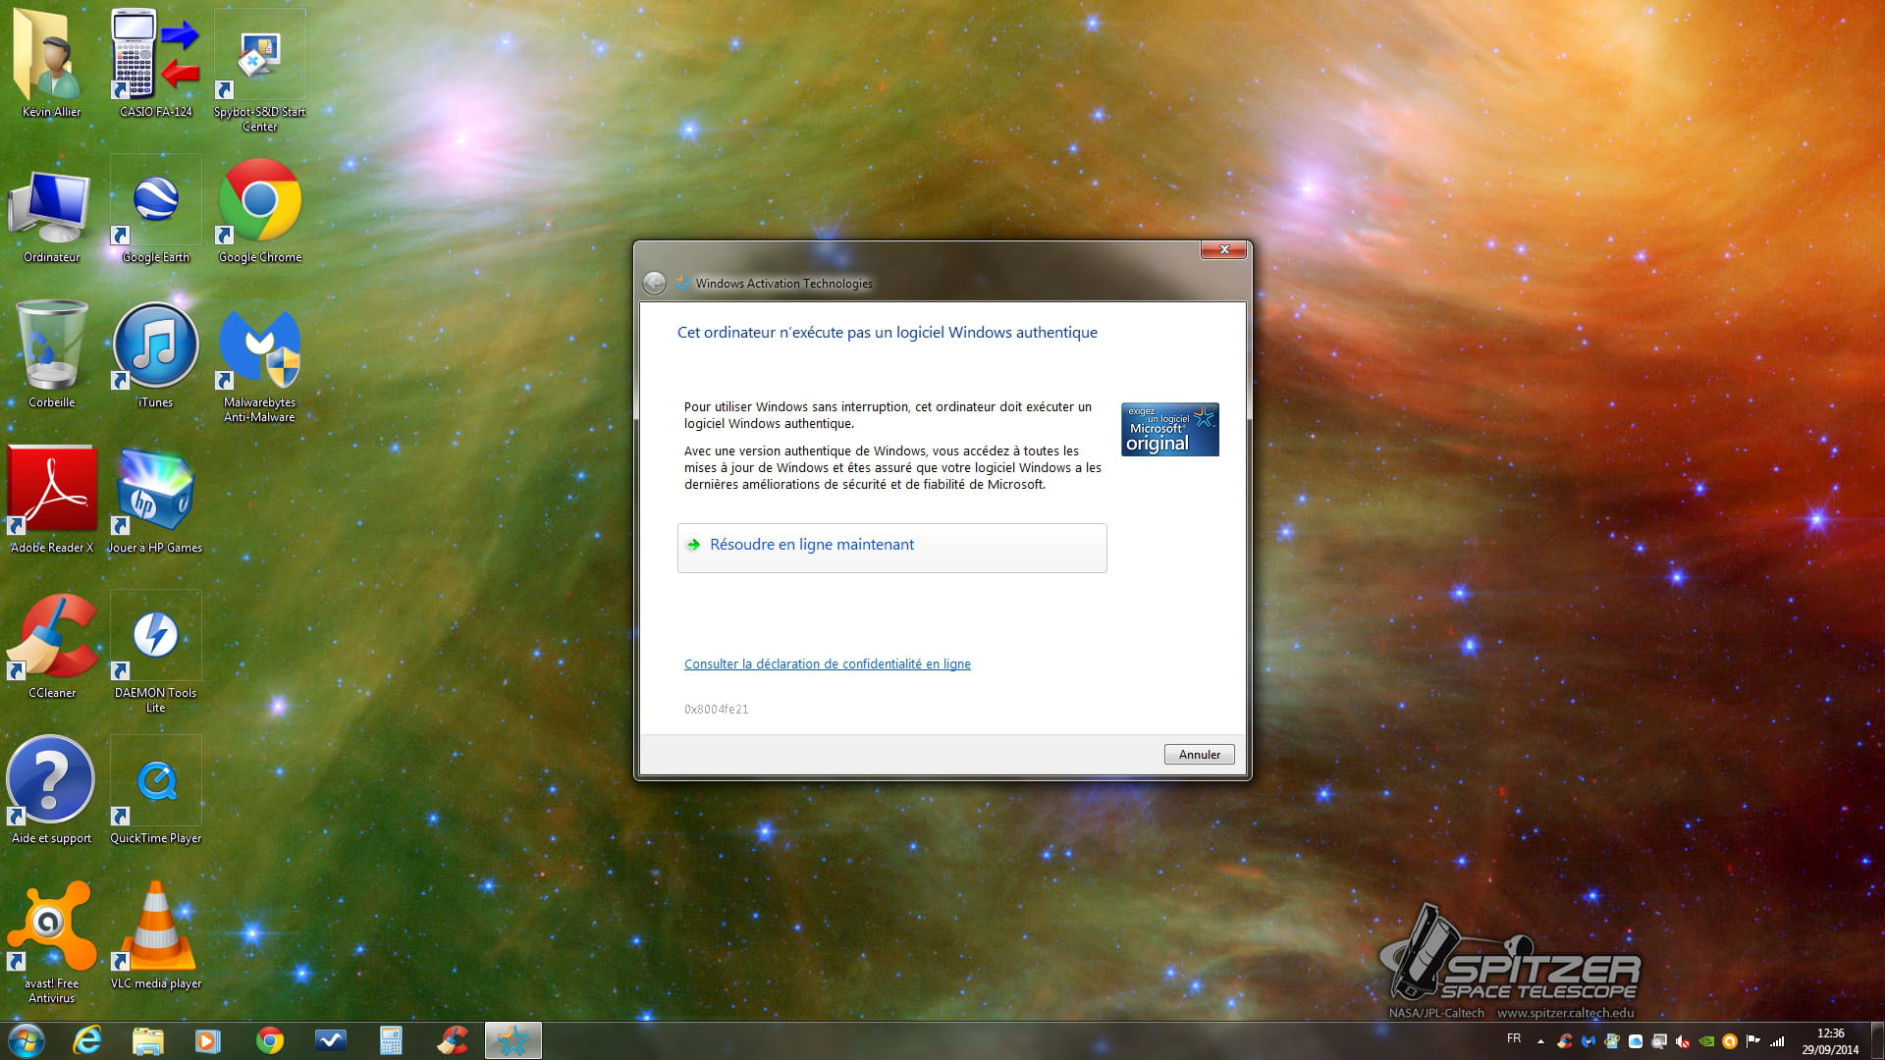Open the privacy statement link 'Consulter la déclaration de confidentialité'

click(x=827, y=664)
